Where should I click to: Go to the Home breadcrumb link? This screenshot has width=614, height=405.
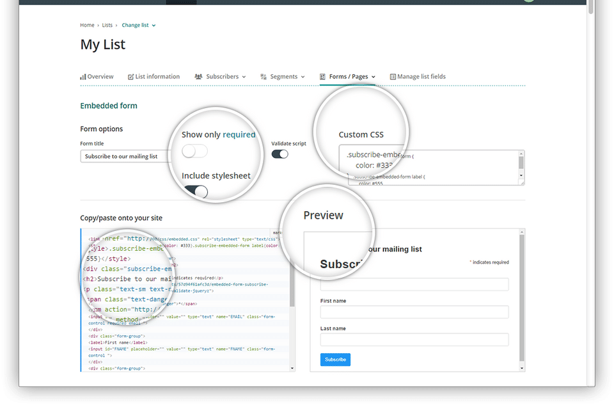point(87,25)
